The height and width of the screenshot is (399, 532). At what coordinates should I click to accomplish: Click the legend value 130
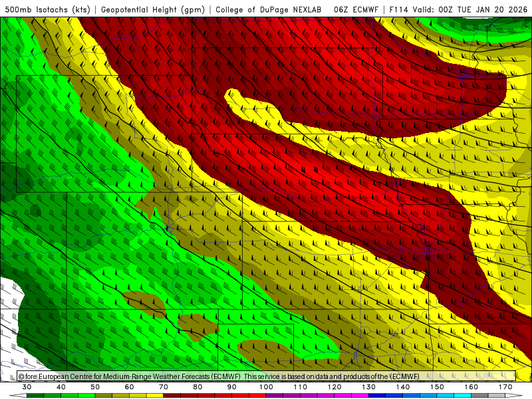pyautogui.click(x=369, y=387)
